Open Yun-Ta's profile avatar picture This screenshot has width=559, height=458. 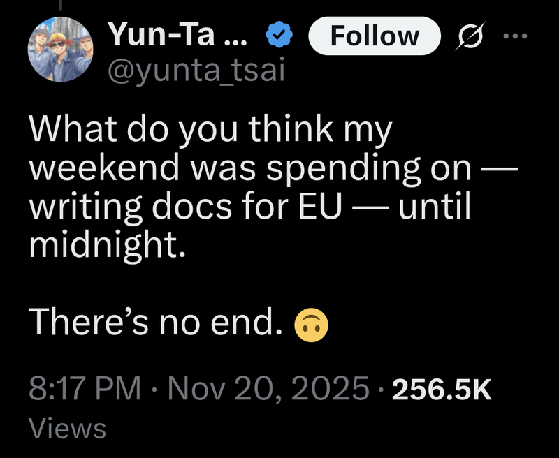click(61, 50)
